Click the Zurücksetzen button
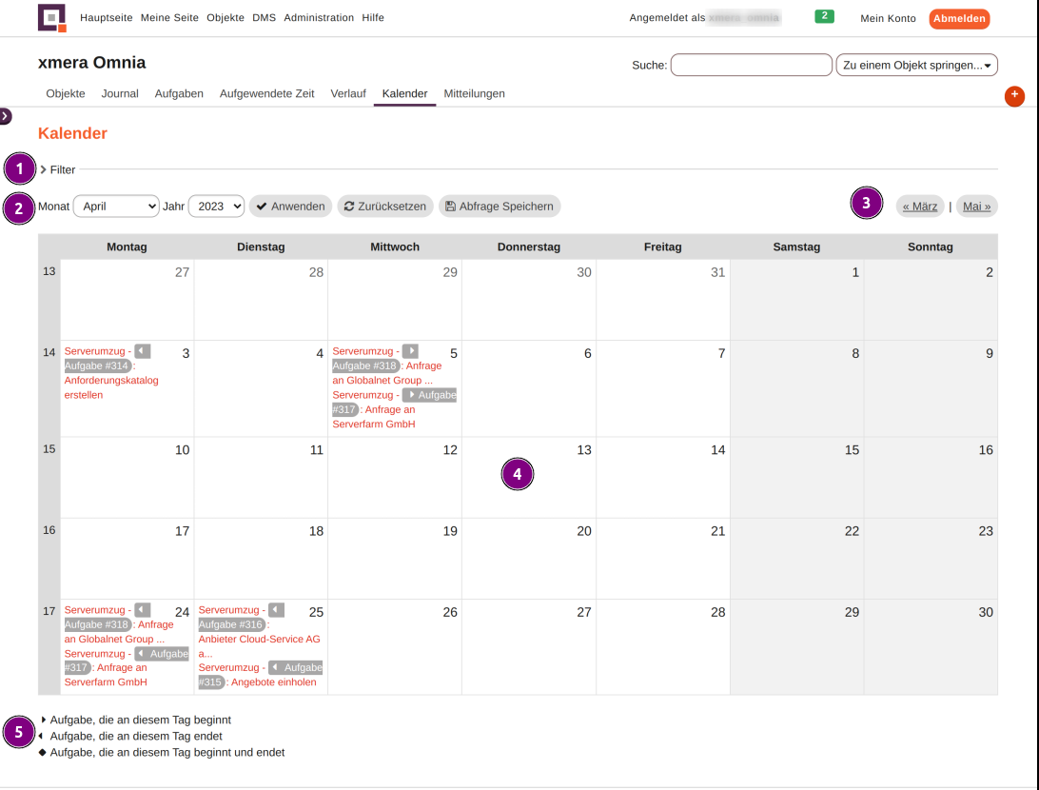 [385, 207]
